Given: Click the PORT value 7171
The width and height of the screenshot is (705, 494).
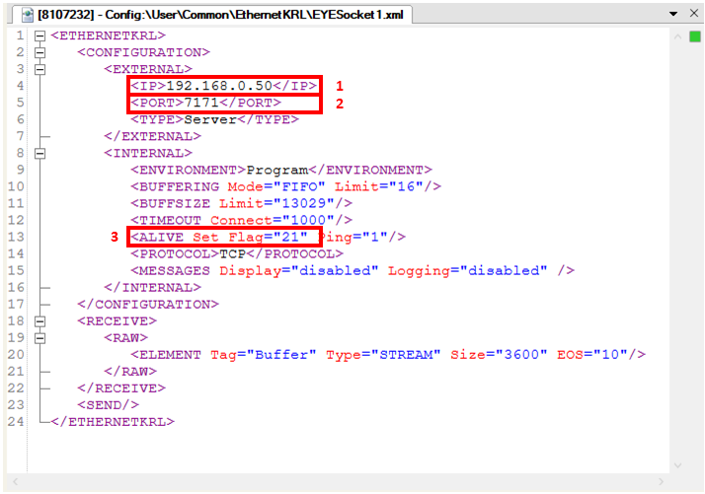Looking at the screenshot, I should point(201,103).
